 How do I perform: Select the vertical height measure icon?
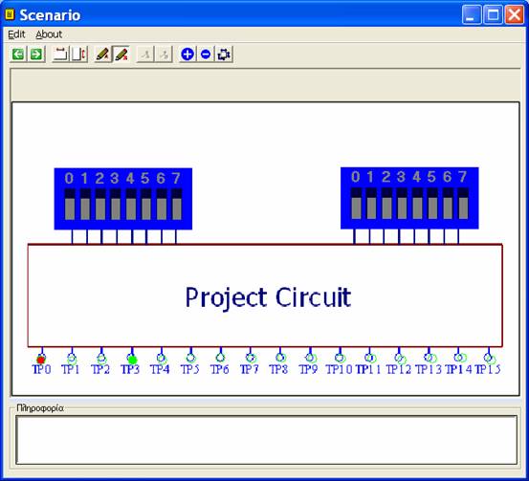click(79, 55)
